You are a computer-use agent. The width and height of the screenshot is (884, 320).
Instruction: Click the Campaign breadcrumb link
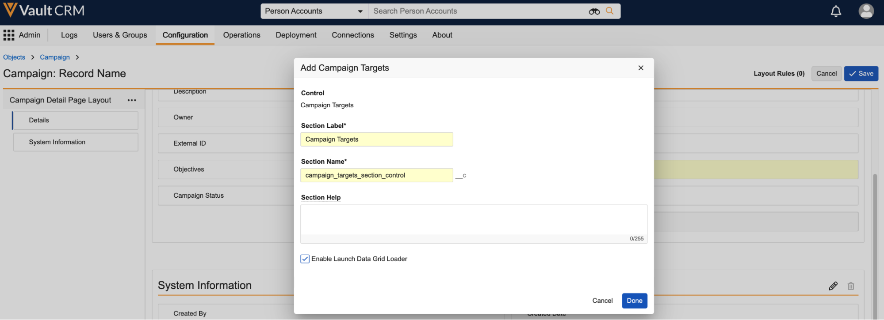[x=55, y=57]
